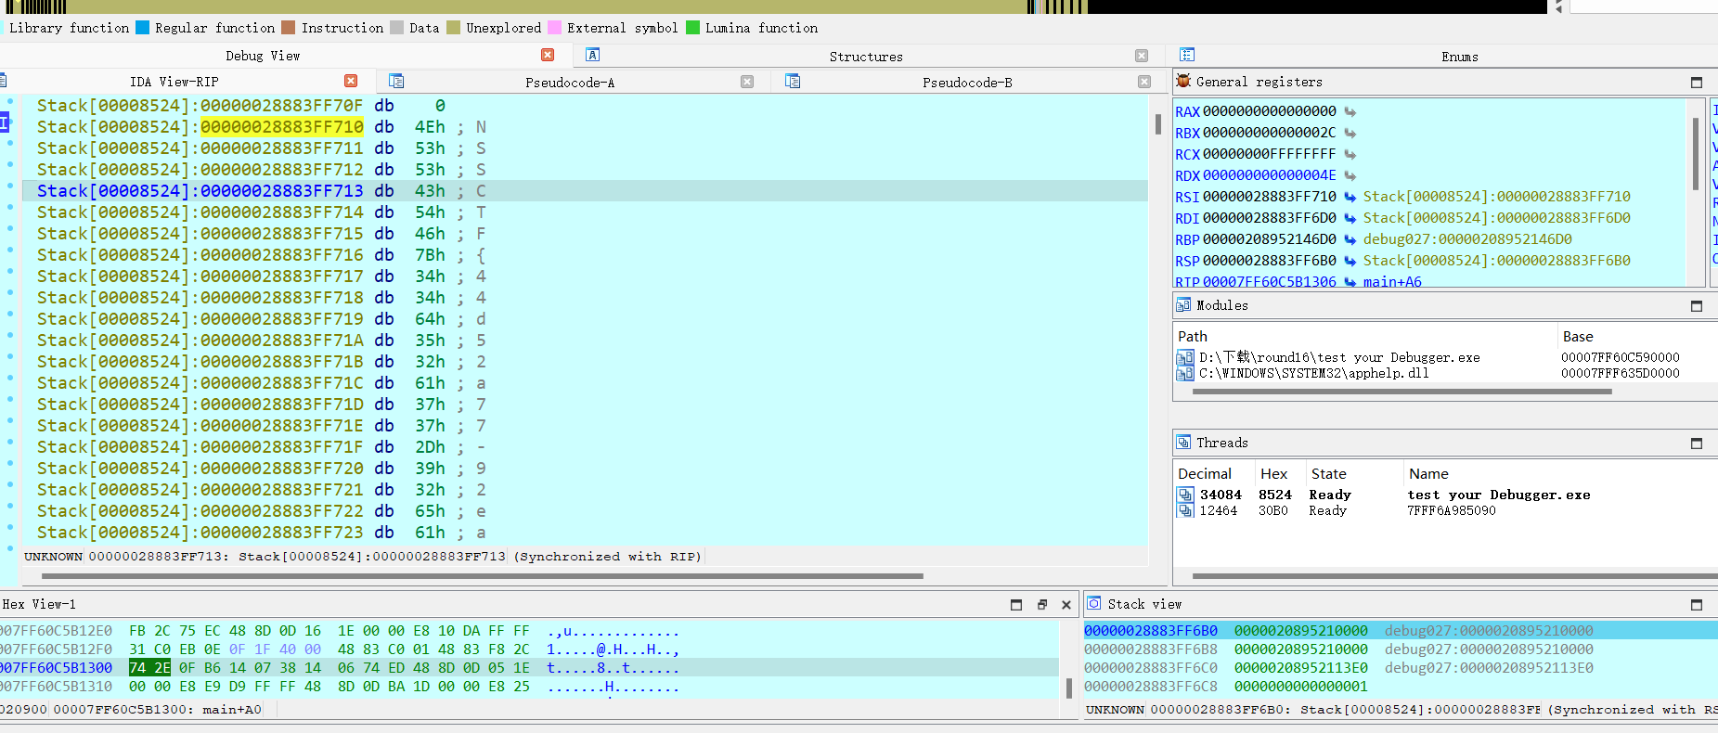The width and height of the screenshot is (1718, 733).
Task: Click the Pseudocode-A tab icon
Action: [396, 81]
